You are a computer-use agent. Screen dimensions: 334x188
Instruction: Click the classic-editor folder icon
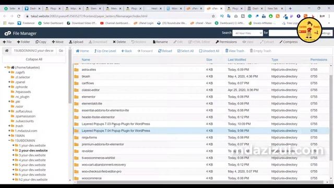click(x=76, y=90)
